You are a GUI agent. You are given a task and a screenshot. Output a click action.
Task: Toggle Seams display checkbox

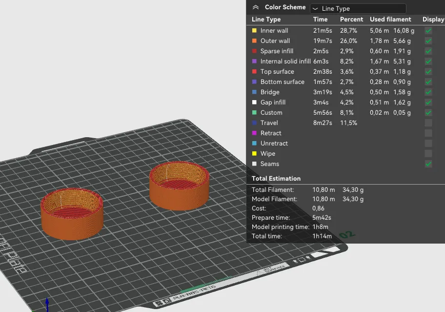click(428, 164)
